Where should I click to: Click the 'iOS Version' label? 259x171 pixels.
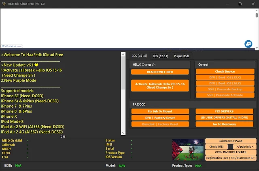tap(114, 157)
